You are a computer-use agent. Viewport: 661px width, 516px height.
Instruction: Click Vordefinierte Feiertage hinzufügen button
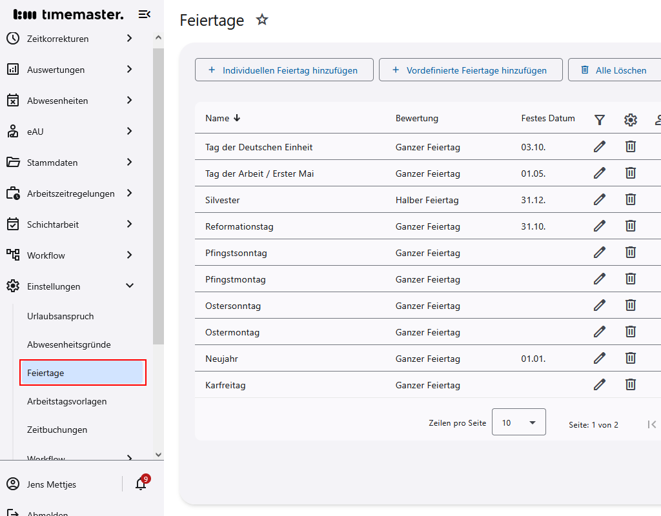(471, 70)
